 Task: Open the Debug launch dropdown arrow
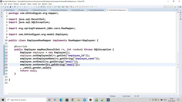(57, 7)
